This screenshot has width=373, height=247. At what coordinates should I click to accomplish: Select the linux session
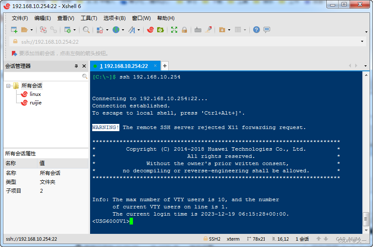pos(35,94)
